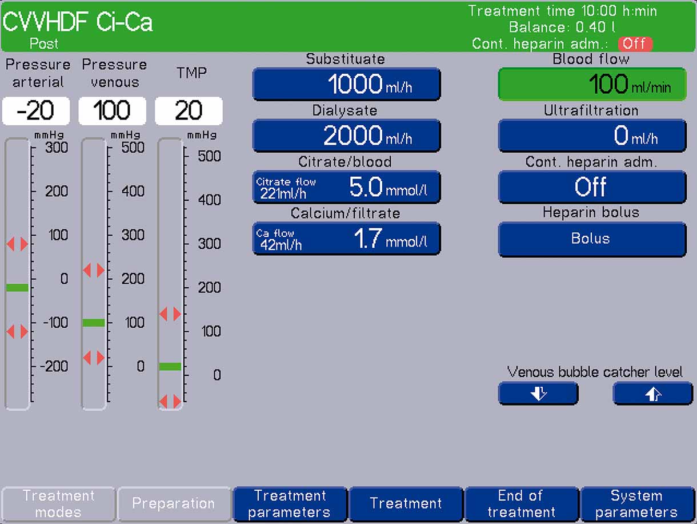Open the System parameters tab
The height and width of the screenshot is (524, 697).
[639, 504]
